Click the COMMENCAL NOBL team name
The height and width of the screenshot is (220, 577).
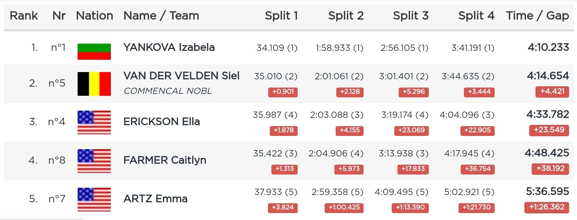point(168,91)
